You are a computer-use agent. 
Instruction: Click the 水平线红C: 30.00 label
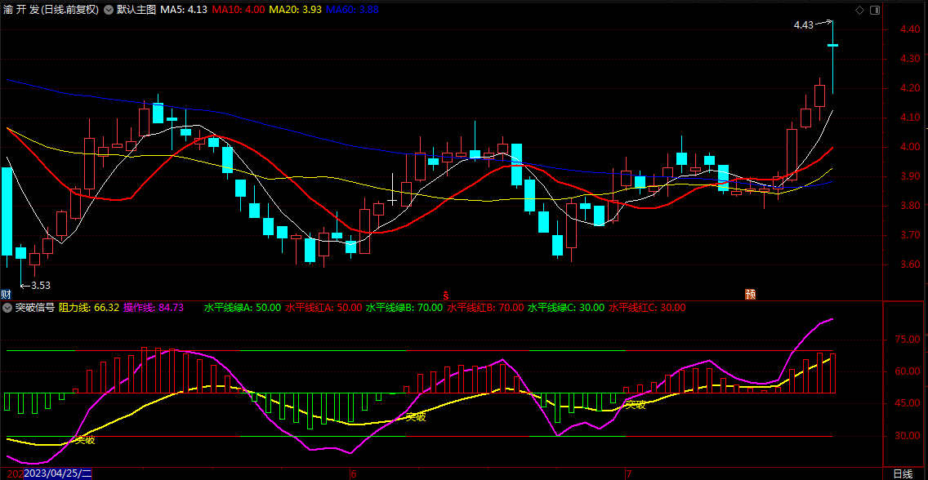click(x=647, y=308)
